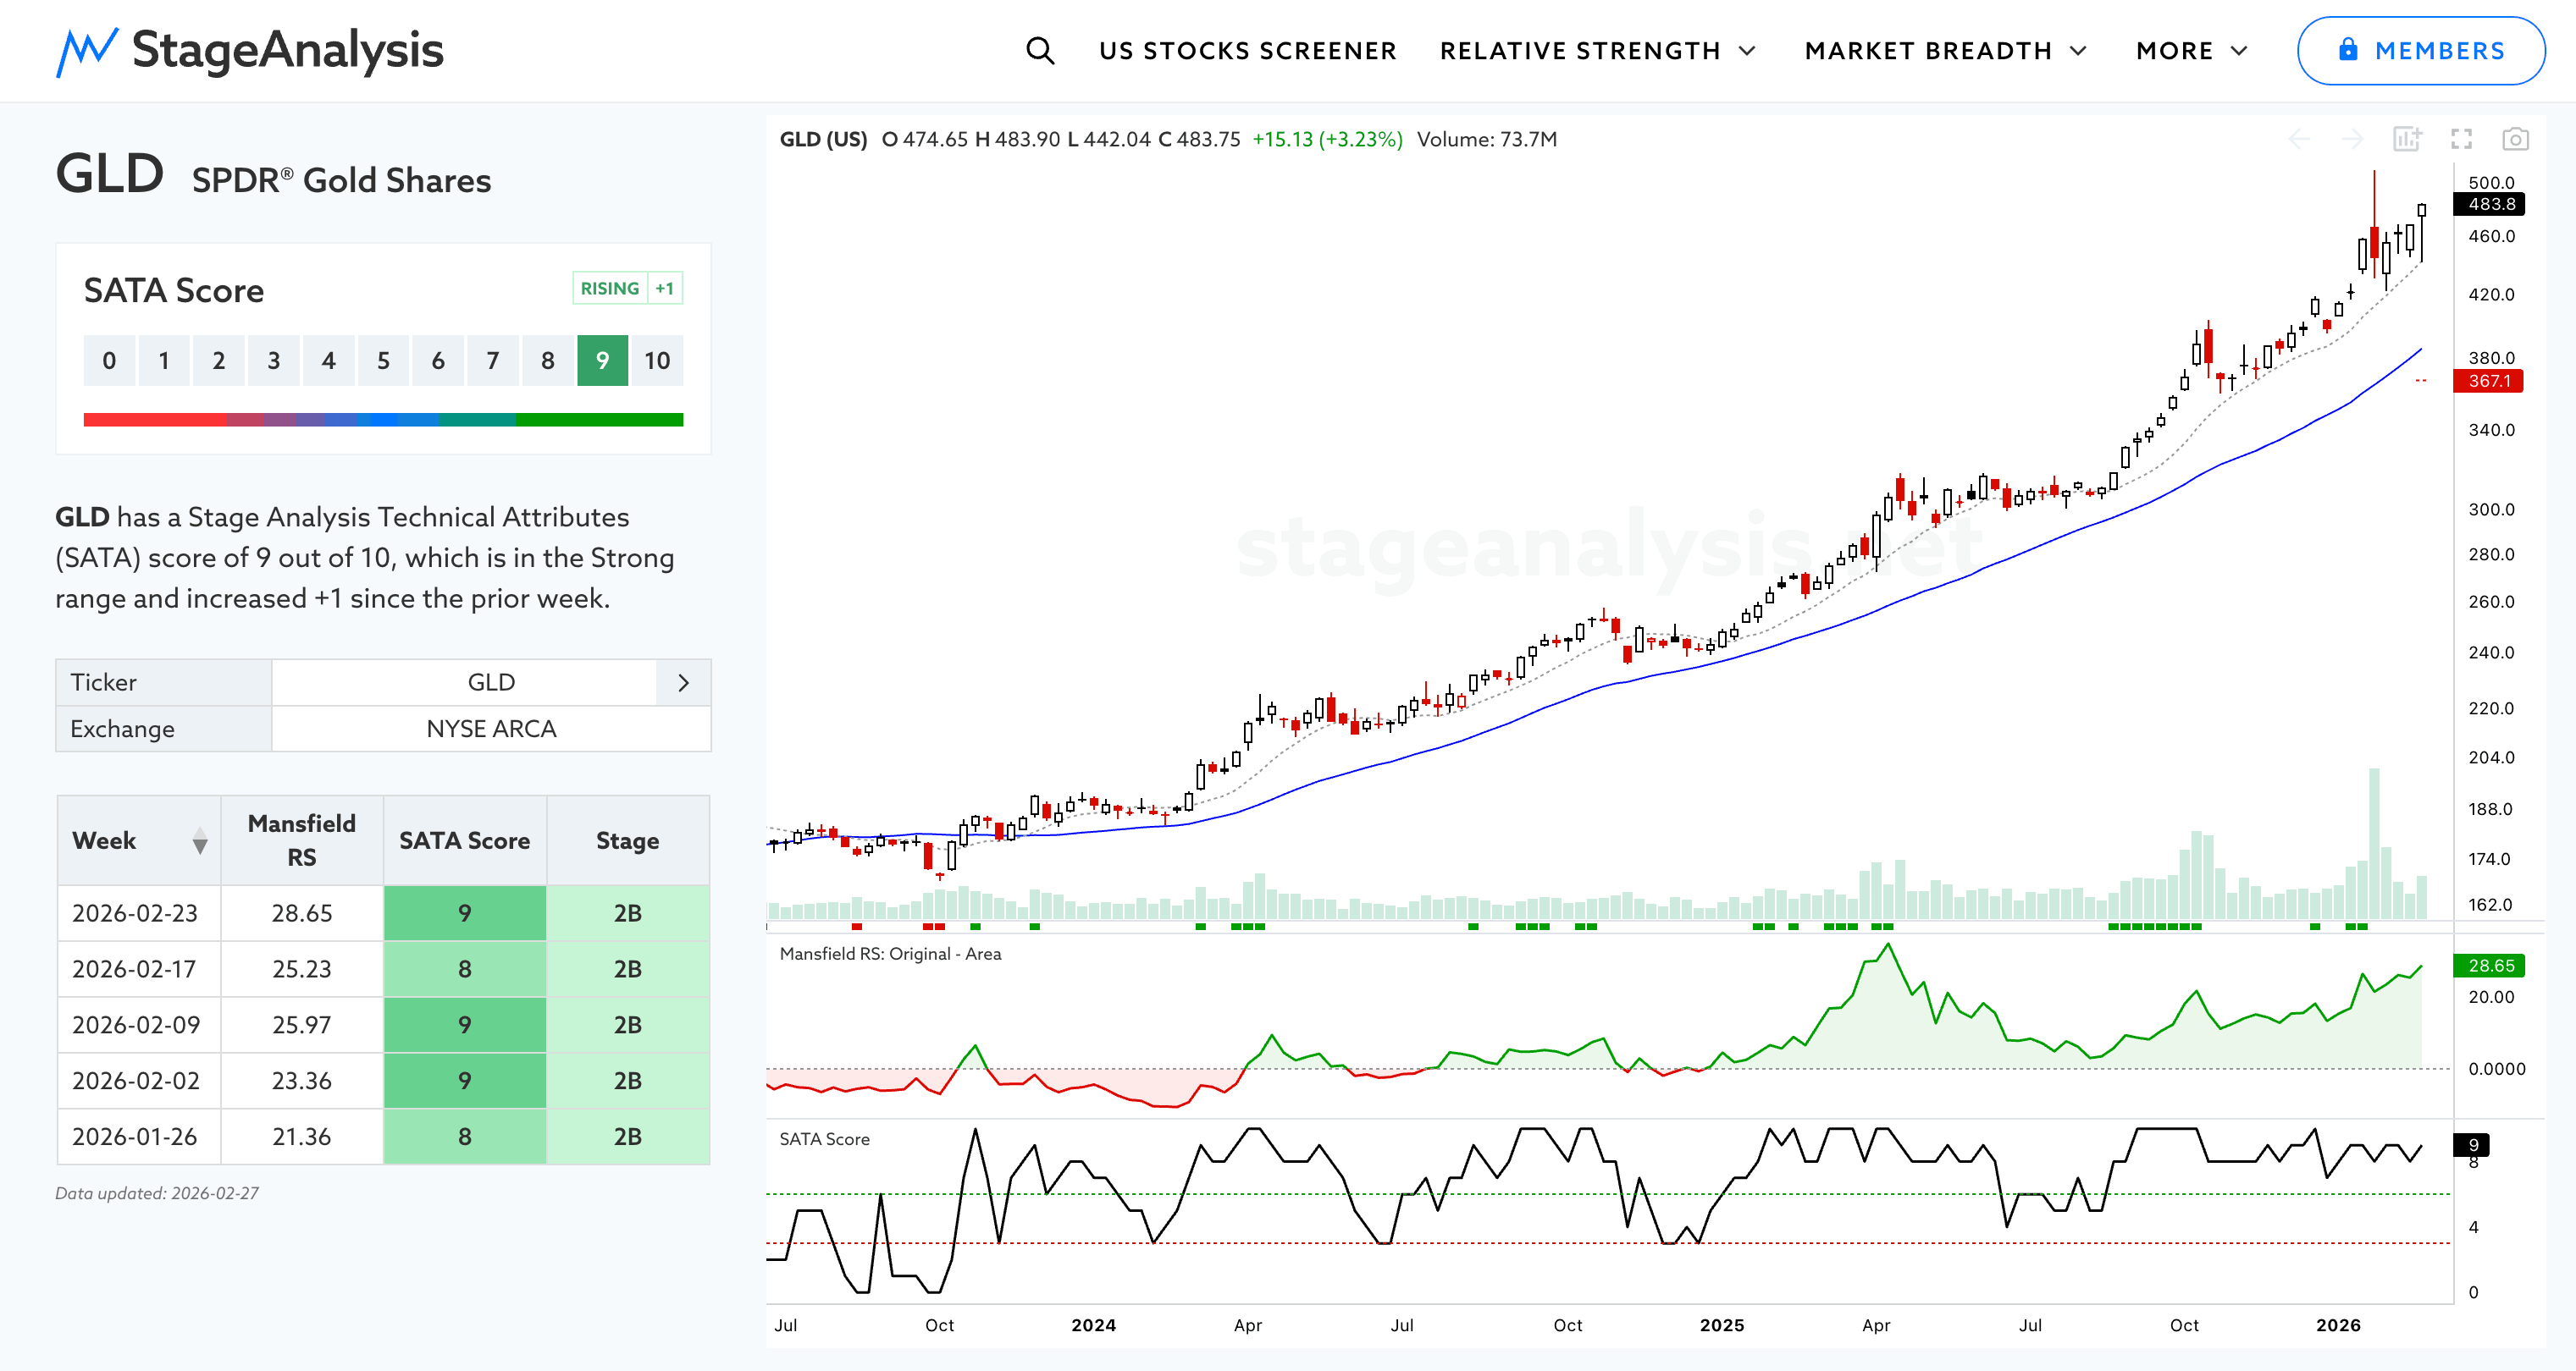Click the chart back arrow icon
This screenshot has height=1371, width=2576.
tap(2299, 139)
